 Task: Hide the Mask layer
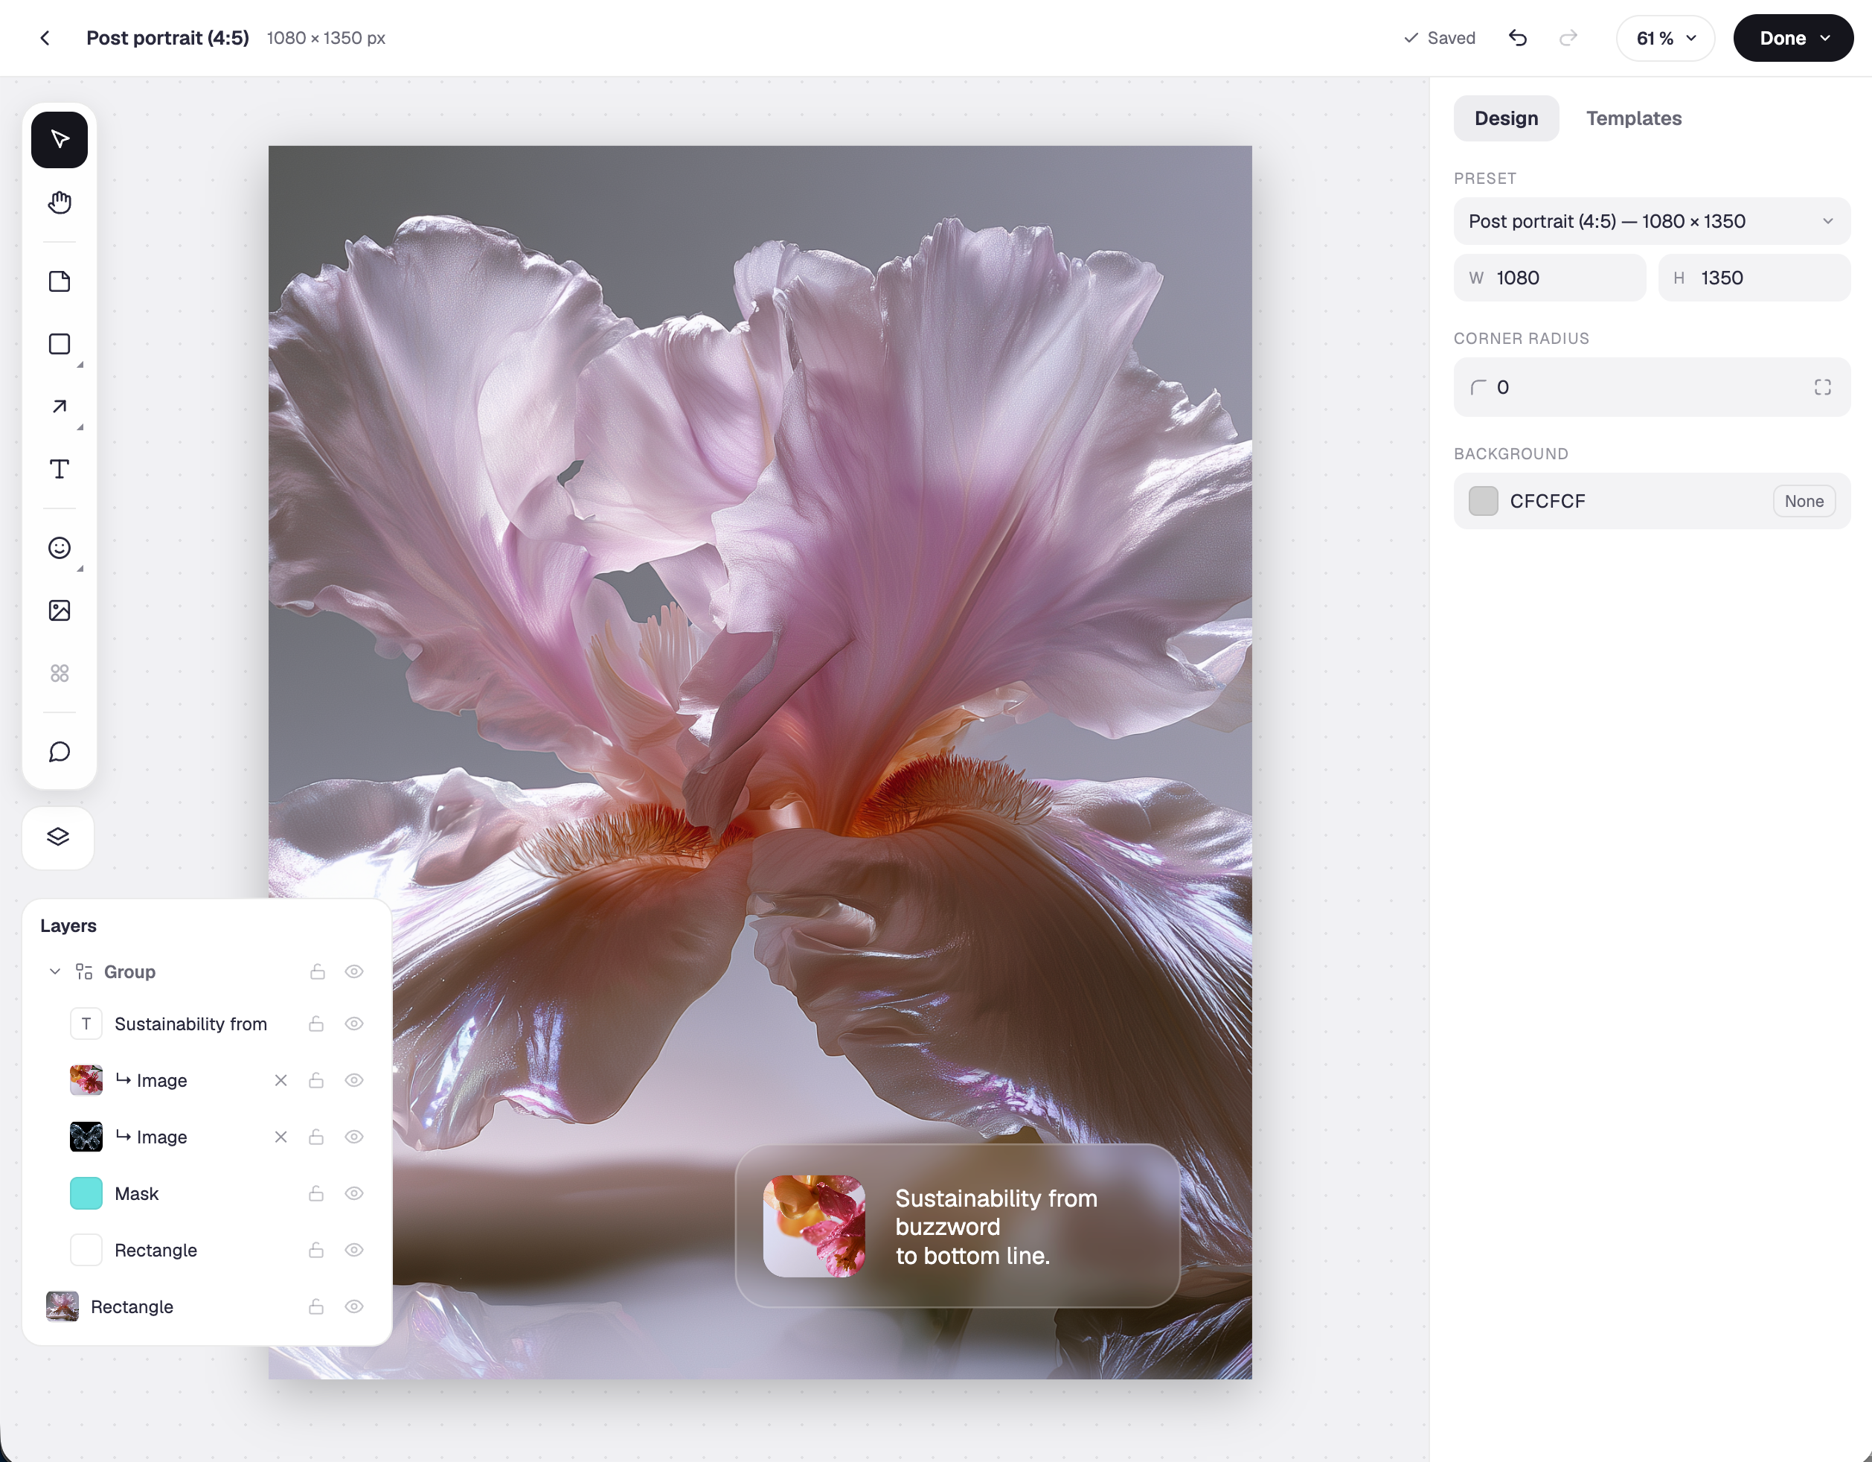click(354, 1193)
